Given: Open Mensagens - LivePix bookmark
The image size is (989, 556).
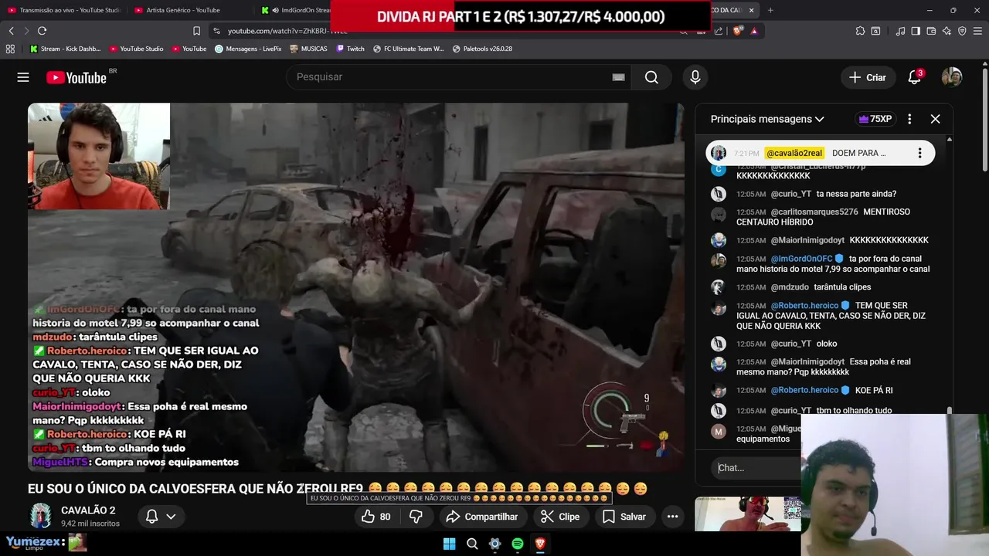Looking at the screenshot, I should coord(248,49).
